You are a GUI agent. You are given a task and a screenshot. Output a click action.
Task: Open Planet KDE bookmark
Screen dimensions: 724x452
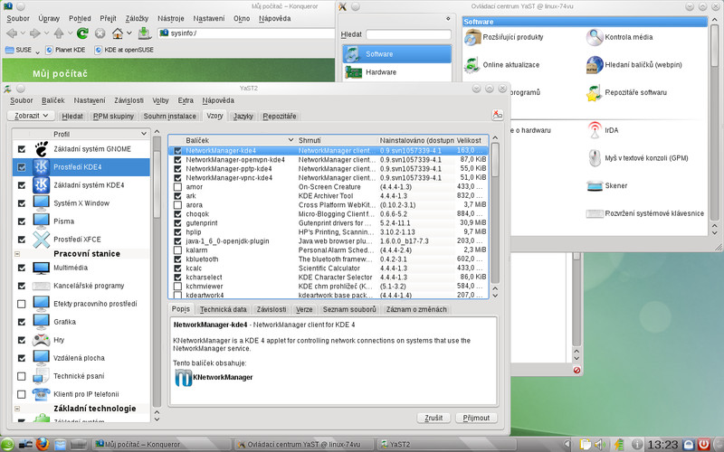pyautogui.click(x=65, y=50)
